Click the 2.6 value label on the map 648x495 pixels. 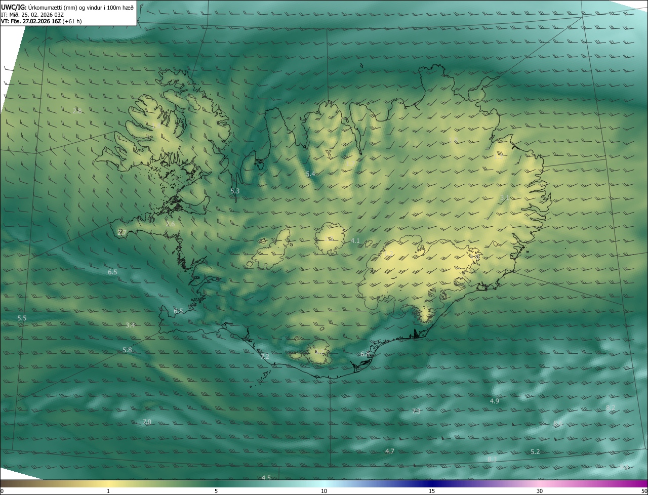(170, 224)
